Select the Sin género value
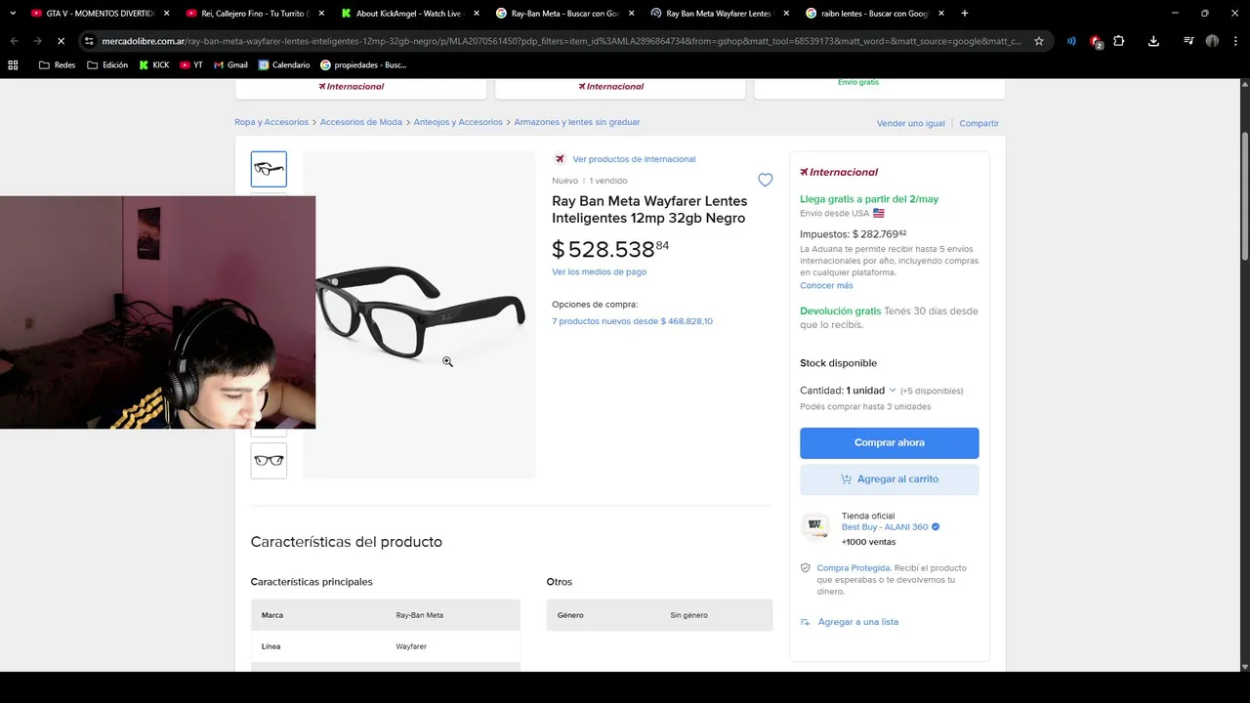This screenshot has height=703, width=1250. pyautogui.click(x=688, y=615)
